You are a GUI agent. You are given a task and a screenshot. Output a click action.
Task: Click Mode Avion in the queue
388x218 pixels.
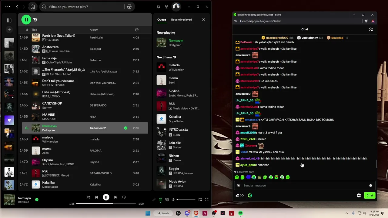(x=177, y=181)
